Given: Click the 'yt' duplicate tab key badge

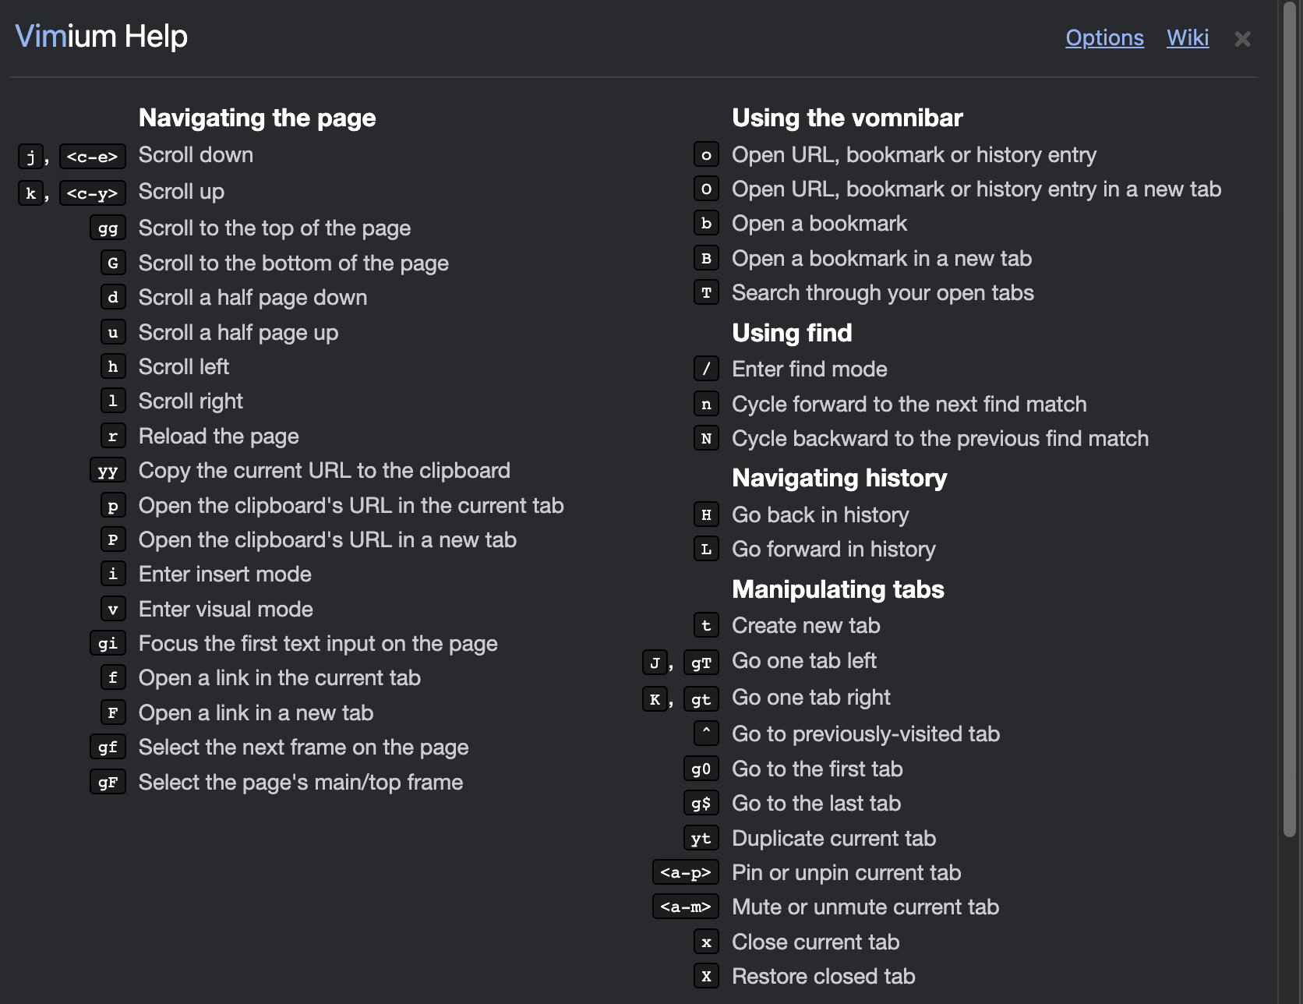Looking at the screenshot, I should 701,838.
